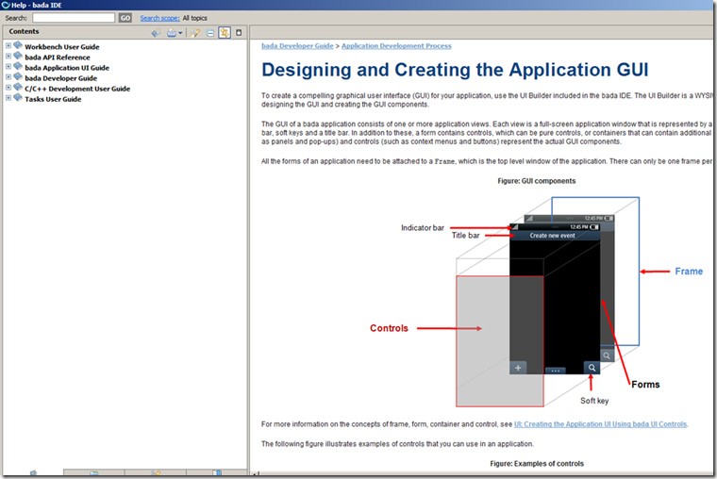Click the Search input field
The image size is (717, 479).
(x=74, y=18)
